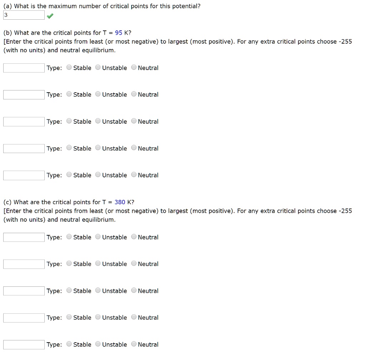Pick Stable for third critical point at 380 K

(69, 290)
